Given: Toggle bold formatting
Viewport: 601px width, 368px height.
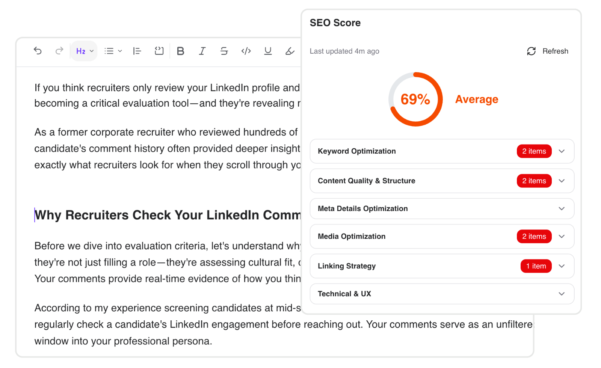Looking at the screenshot, I should coord(181,51).
